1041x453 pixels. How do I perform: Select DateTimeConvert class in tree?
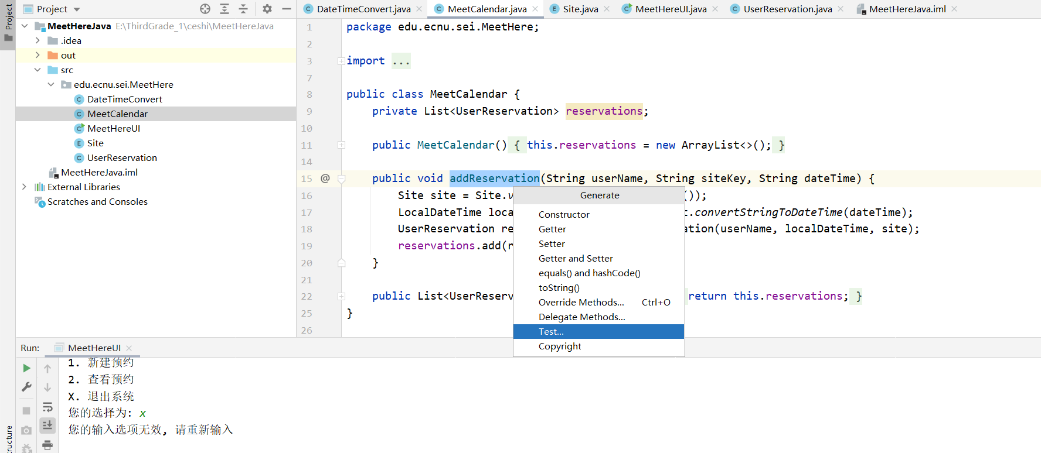125,99
